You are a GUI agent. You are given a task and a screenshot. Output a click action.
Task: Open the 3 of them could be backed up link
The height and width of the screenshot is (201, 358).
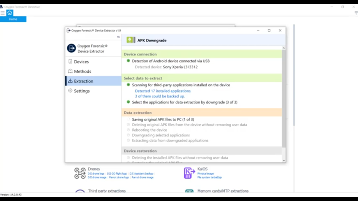[160, 96]
